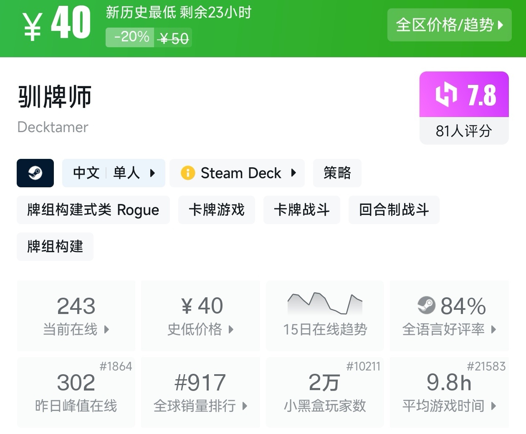The width and height of the screenshot is (526, 434).
Task: Click the 15-day online trend chart
Action: [325, 304]
